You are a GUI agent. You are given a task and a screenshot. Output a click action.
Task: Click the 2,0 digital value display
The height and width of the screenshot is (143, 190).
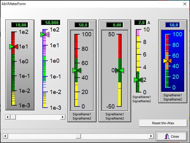click(140, 23)
